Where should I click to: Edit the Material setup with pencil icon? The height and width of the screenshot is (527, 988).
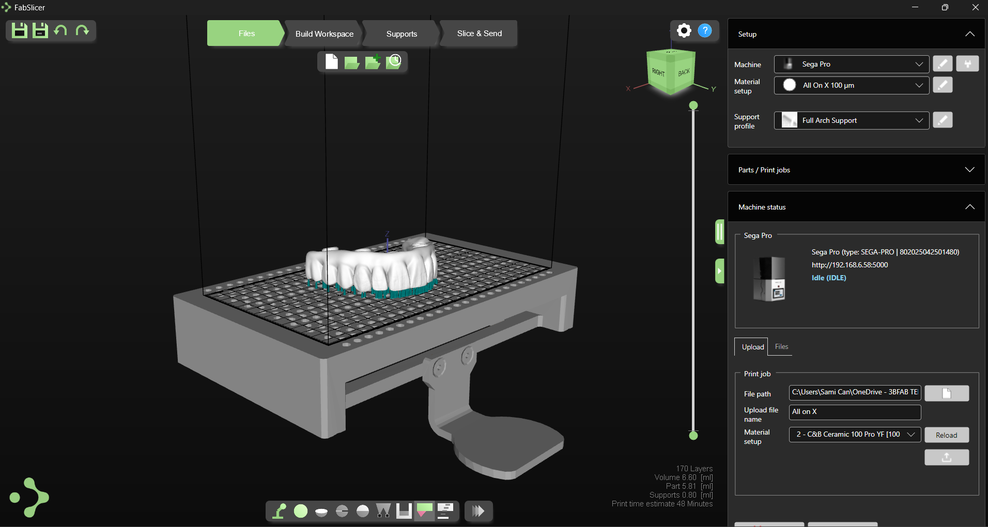pos(943,85)
